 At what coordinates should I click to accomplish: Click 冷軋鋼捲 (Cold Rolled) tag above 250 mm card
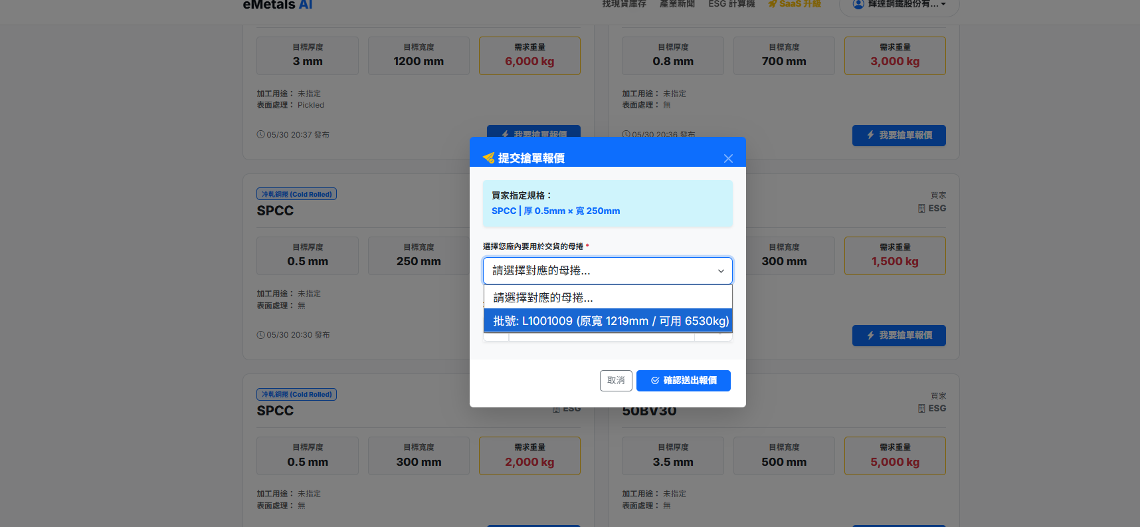tap(296, 194)
